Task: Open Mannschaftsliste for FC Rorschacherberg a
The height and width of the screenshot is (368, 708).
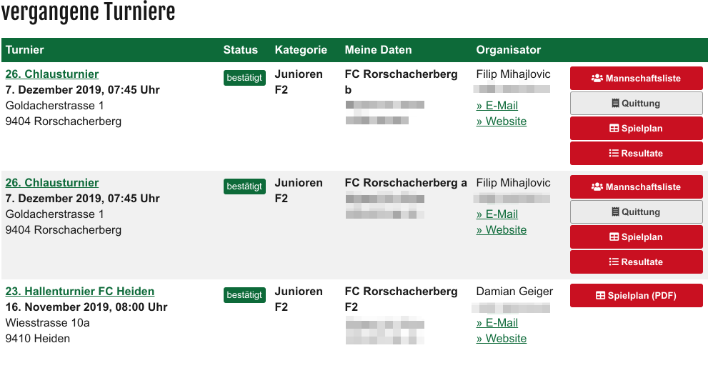Action: pos(636,187)
